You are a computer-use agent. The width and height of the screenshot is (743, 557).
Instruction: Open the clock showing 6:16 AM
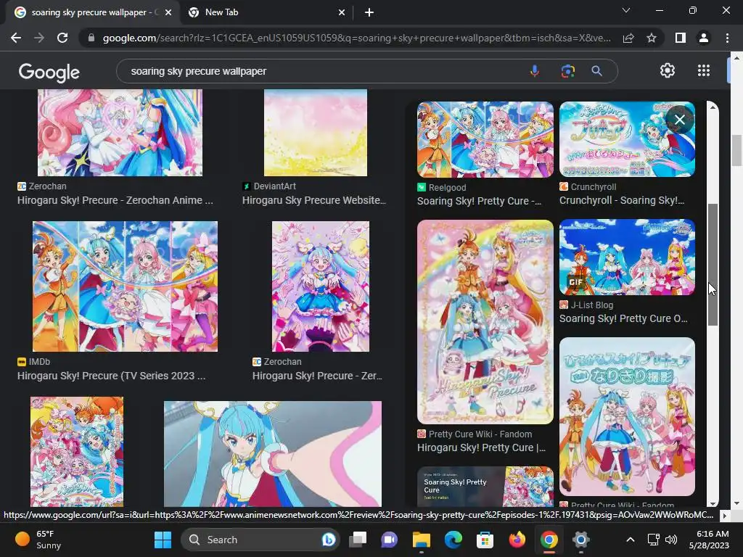coord(710,540)
